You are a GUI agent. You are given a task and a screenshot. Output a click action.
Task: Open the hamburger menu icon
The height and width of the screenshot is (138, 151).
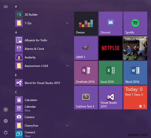(6, 7)
